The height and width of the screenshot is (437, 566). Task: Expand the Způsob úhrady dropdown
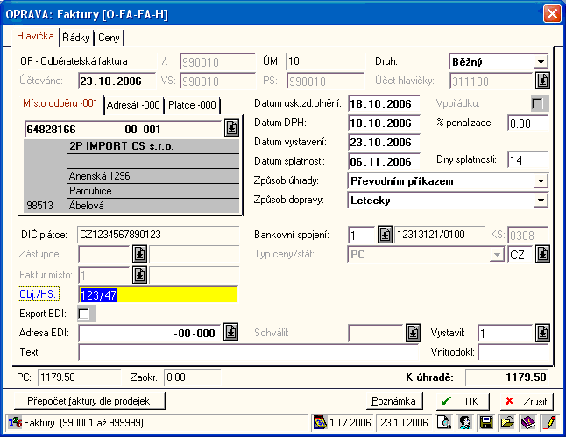(541, 181)
